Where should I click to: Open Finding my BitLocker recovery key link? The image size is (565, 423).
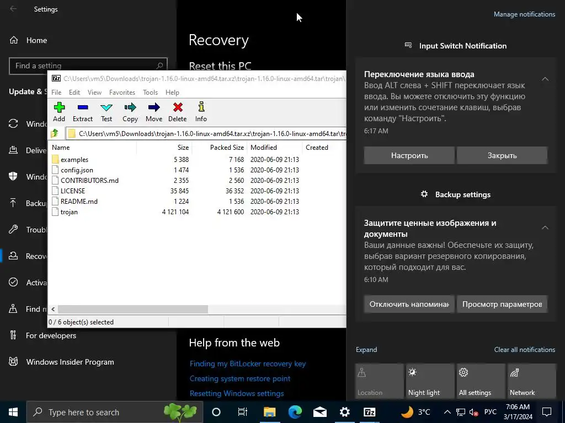pos(248,364)
